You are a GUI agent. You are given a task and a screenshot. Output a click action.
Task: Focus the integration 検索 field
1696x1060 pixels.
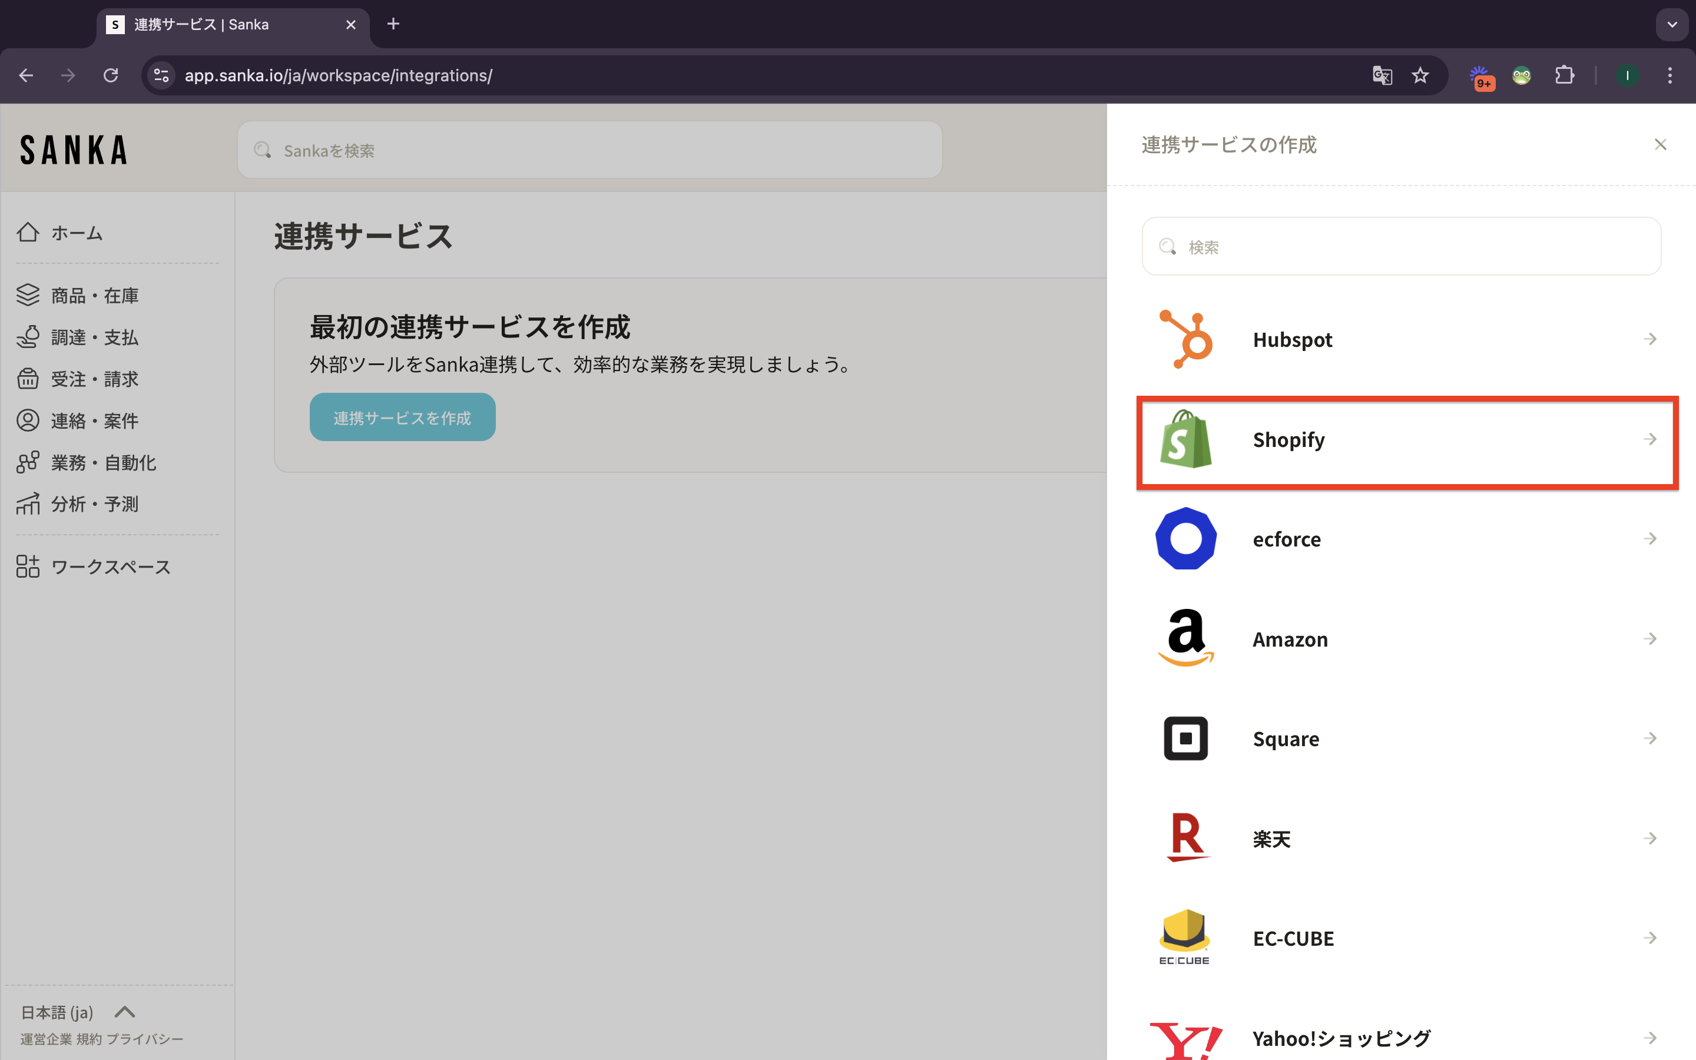click(x=1402, y=247)
